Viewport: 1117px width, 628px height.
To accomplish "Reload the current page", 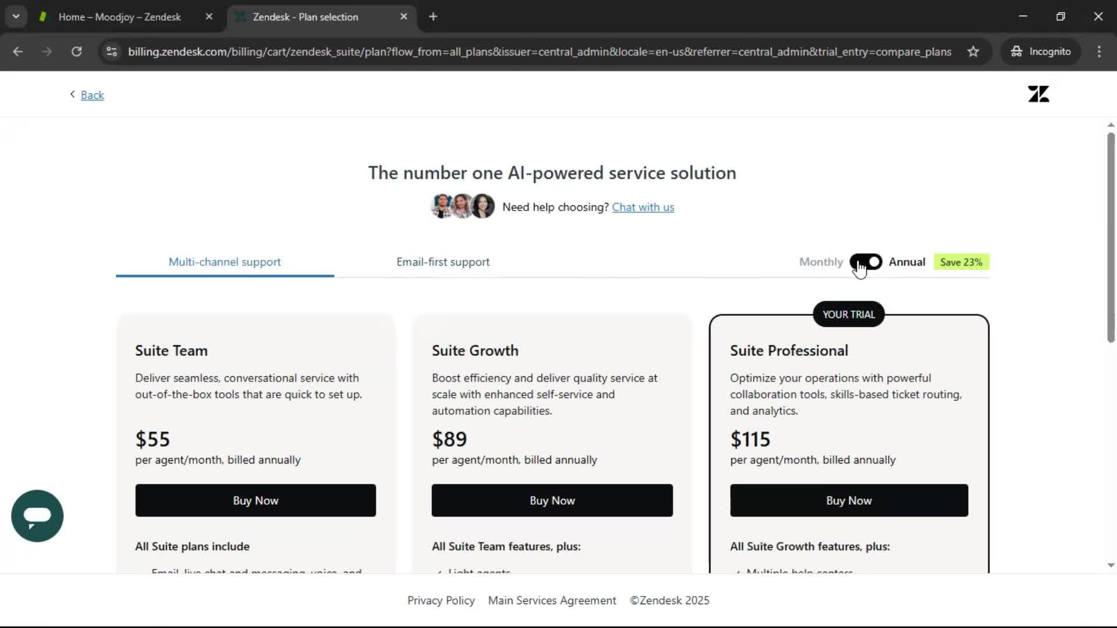I will coord(76,52).
